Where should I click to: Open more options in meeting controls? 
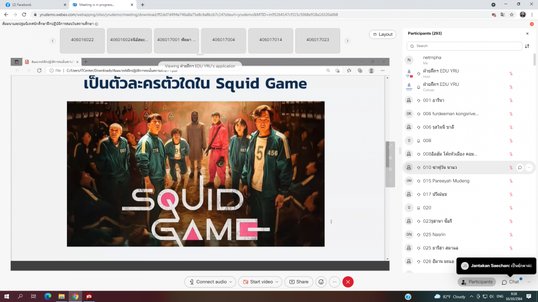point(334,282)
